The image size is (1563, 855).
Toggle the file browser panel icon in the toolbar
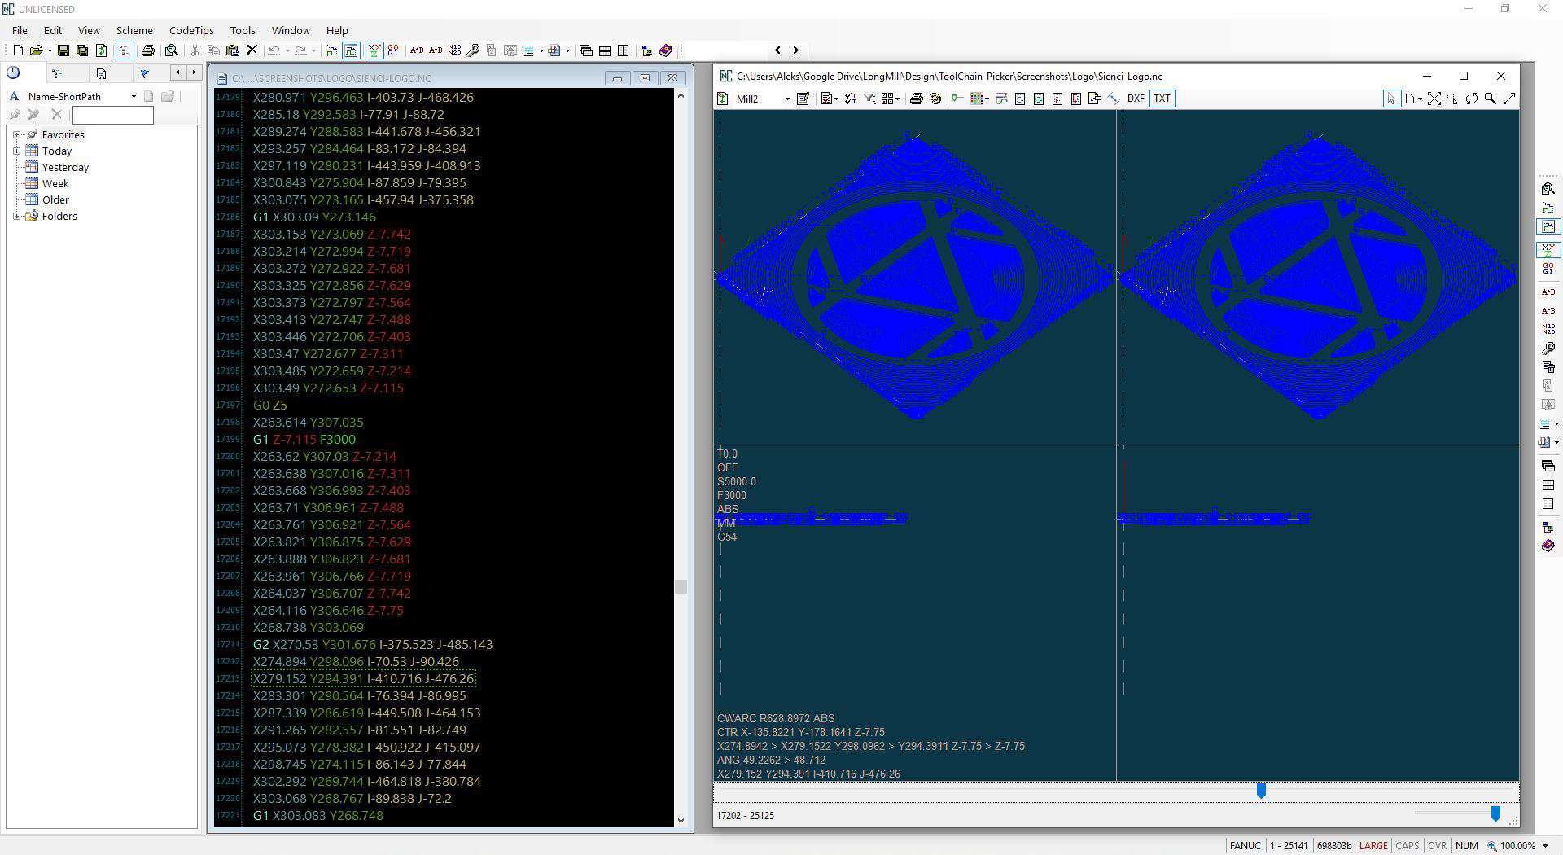pos(125,50)
